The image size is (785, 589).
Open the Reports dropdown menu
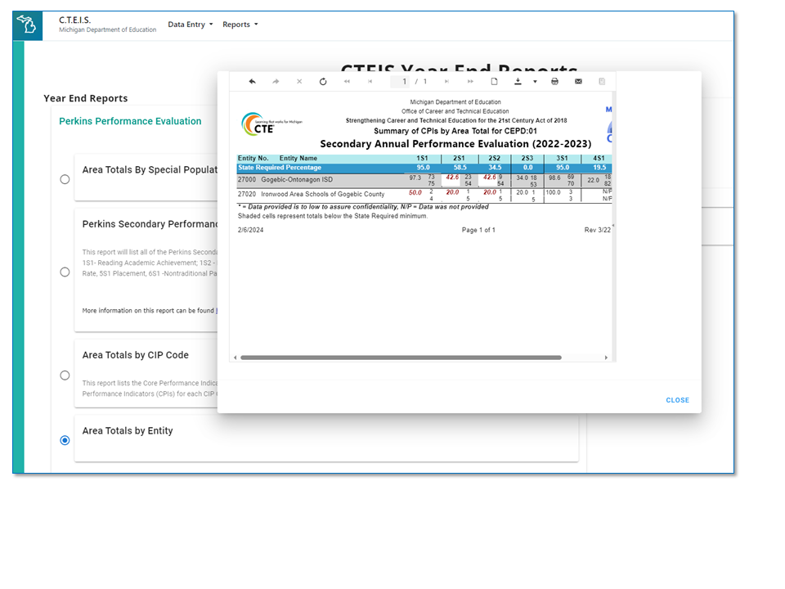240,25
